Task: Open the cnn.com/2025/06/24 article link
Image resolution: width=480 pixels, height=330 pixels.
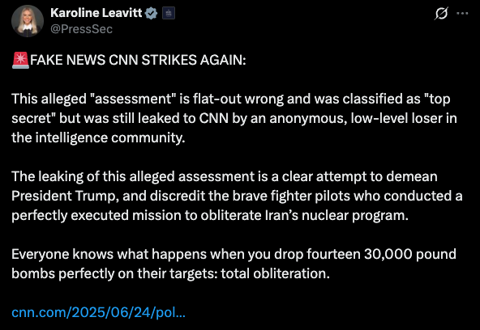Action: 99,312
